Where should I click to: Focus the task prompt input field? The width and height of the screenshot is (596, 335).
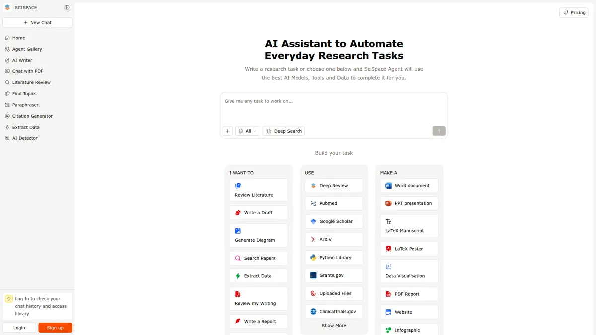pos(334,107)
